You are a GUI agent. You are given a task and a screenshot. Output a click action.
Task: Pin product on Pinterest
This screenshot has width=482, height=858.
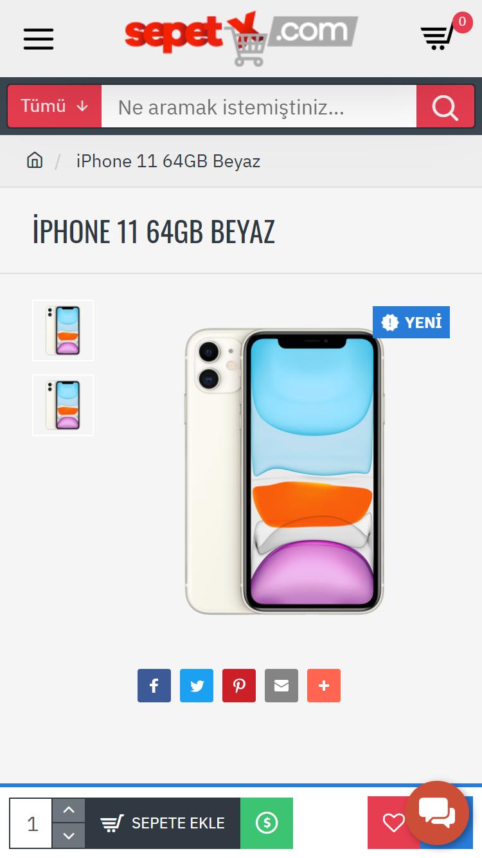coord(239,686)
